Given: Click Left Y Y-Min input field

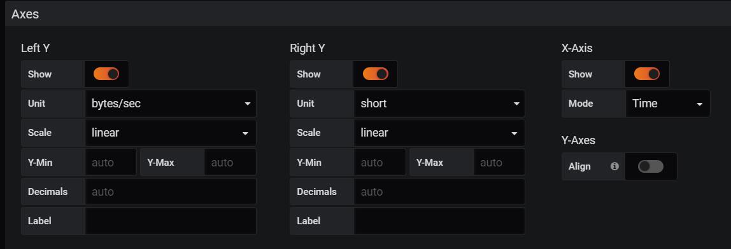Looking at the screenshot, I should (111, 163).
